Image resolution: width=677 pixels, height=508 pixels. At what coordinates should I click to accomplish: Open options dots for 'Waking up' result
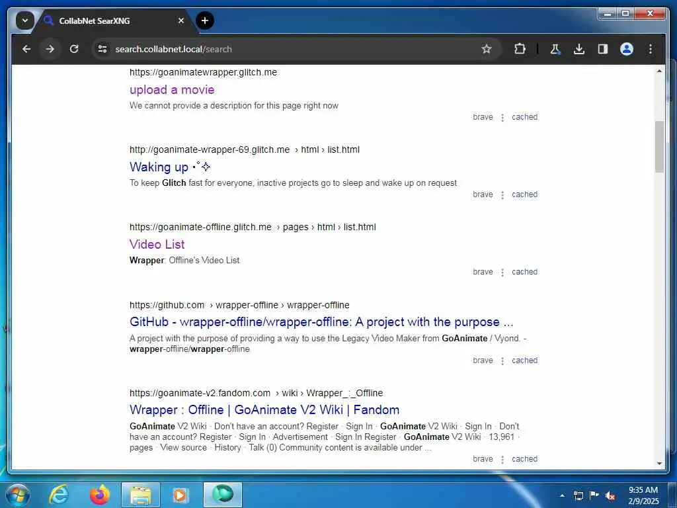click(502, 195)
